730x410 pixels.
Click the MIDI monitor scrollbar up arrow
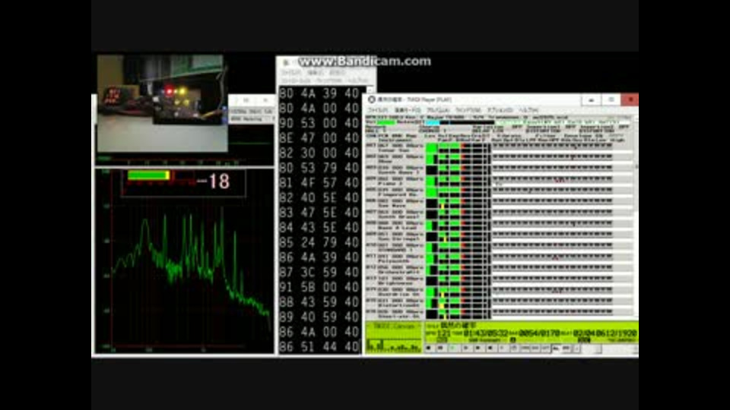click(x=370, y=90)
